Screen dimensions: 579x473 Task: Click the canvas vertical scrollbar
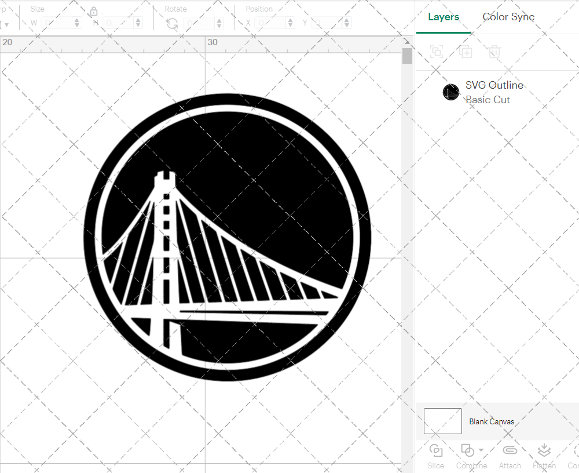pyautogui.click(x=407, y=55)
